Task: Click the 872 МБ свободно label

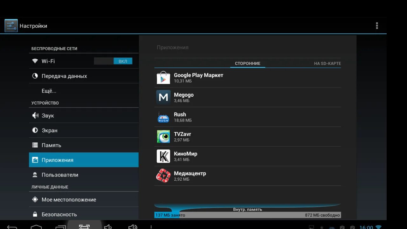Action: point(322,215)
